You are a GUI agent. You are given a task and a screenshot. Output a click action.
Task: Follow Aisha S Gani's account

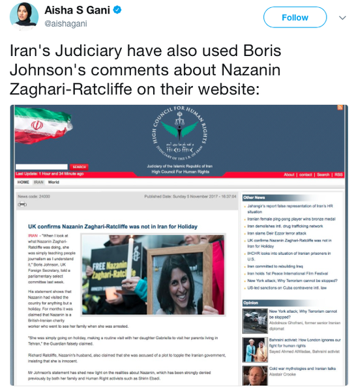295,17
